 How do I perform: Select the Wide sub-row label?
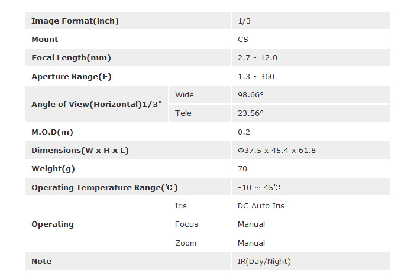[185, 95]
